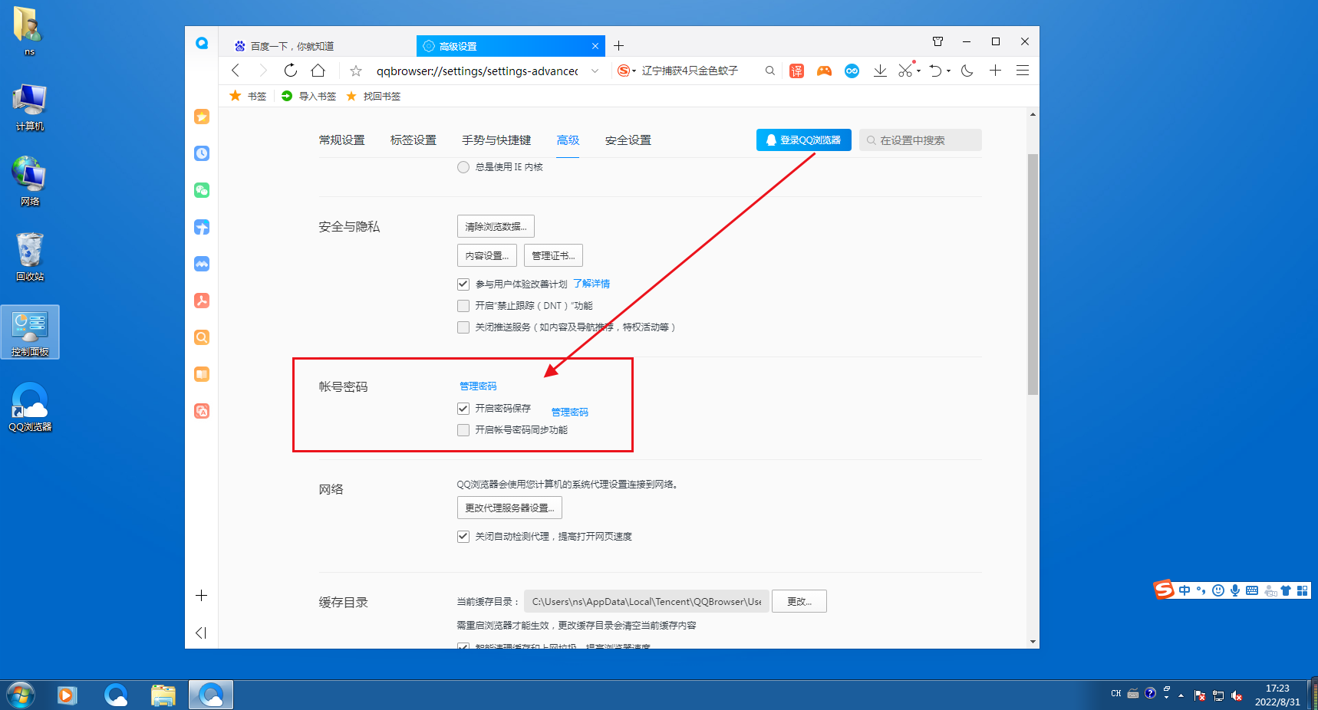Viewport: 1318px width, 710px height.
Task: Click 导入书签 bookmark bar item
Action: click(x=308, y=96)
